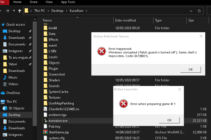Select the StartGame.zip archive icon
Viewport: 211px width, 140px height.
point(45,132)
